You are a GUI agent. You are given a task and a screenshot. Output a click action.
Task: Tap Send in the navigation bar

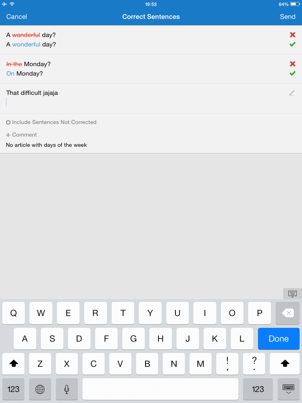(287, 17)
